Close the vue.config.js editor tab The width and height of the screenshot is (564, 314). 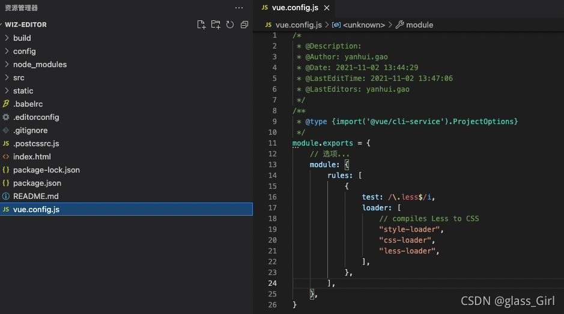click(327, 8)
